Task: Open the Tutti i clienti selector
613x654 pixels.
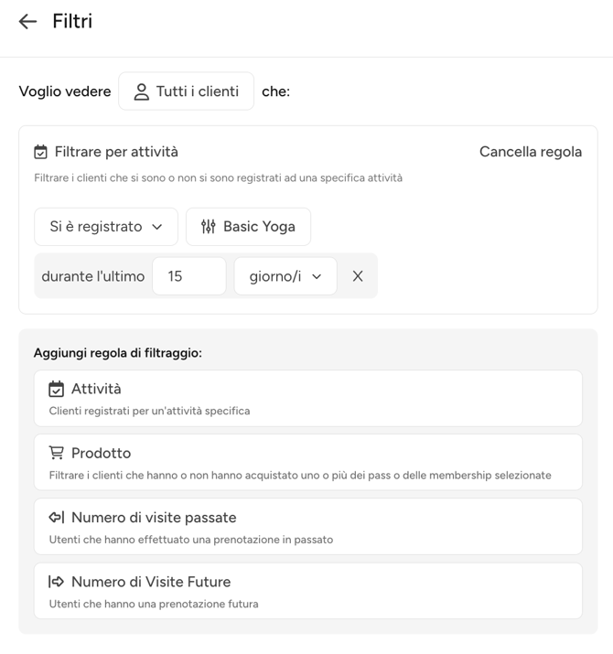Action: [186, 91]
